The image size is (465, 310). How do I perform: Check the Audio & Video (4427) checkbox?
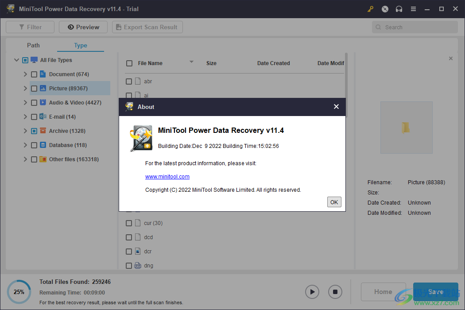click(x=34, y=103)
